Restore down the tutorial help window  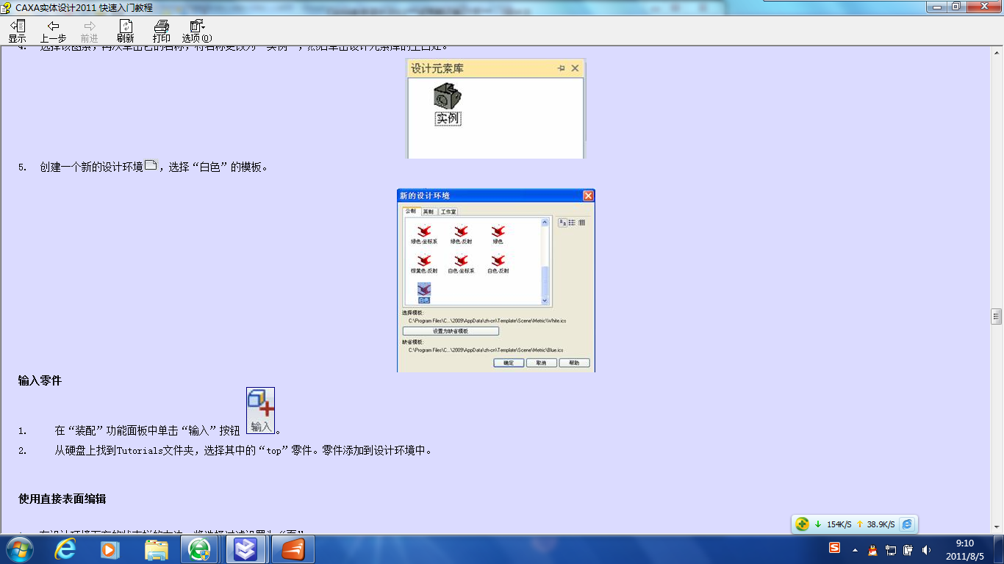pyautogui.click(x=956, y=7)
